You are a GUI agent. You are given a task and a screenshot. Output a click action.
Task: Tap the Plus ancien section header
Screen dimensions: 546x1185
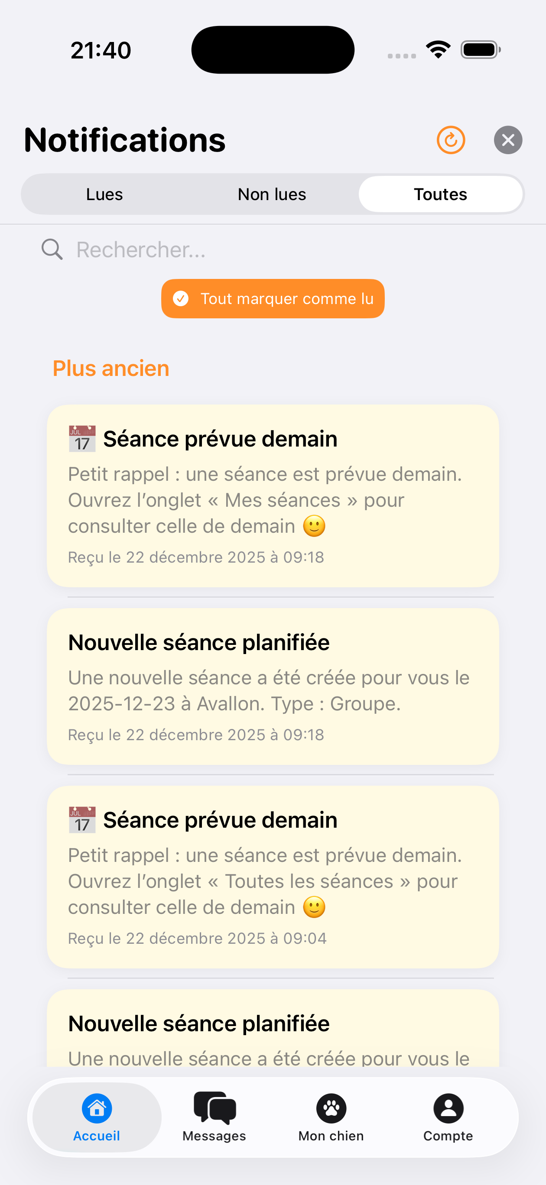click(x=111, y=369)
